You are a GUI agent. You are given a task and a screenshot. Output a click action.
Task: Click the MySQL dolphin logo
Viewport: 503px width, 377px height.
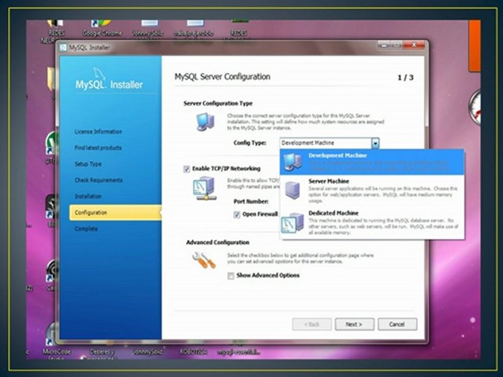point(100,74)
